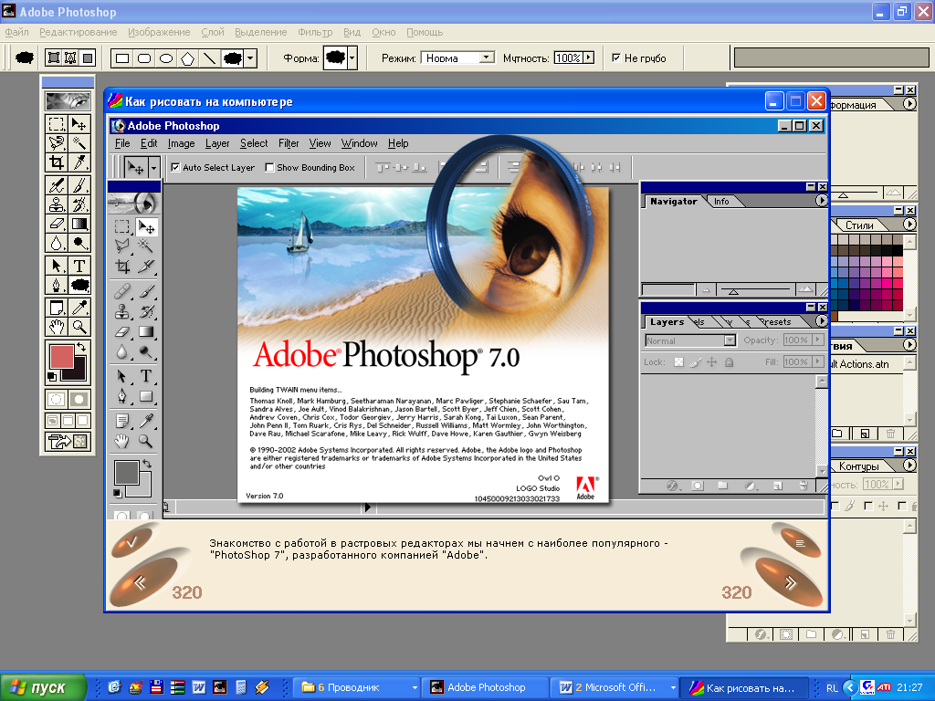Viewport: 935px width, 701px height.
Task: Open the Opacity arrow in the Layers panel
Action: click(x=818, y=340)
